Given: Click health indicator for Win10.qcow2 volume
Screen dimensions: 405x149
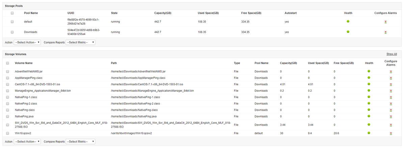Looking at the screenshot, I should coord(369,133).
